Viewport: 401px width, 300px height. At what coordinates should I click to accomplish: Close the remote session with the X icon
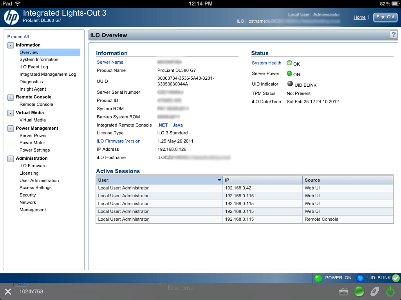coord(8,291)
